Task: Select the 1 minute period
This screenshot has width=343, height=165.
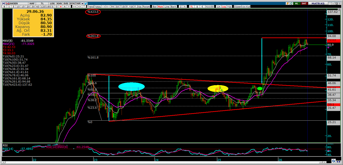Action: pyautogui.click(x=9, y=7)
